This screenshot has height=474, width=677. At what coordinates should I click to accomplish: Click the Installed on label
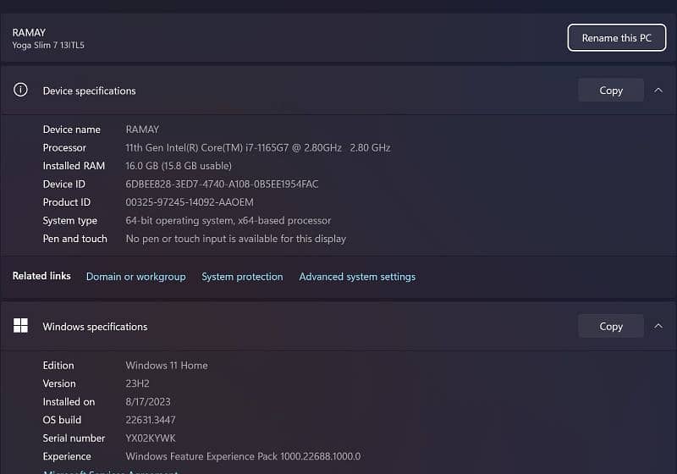click(69, 402)
